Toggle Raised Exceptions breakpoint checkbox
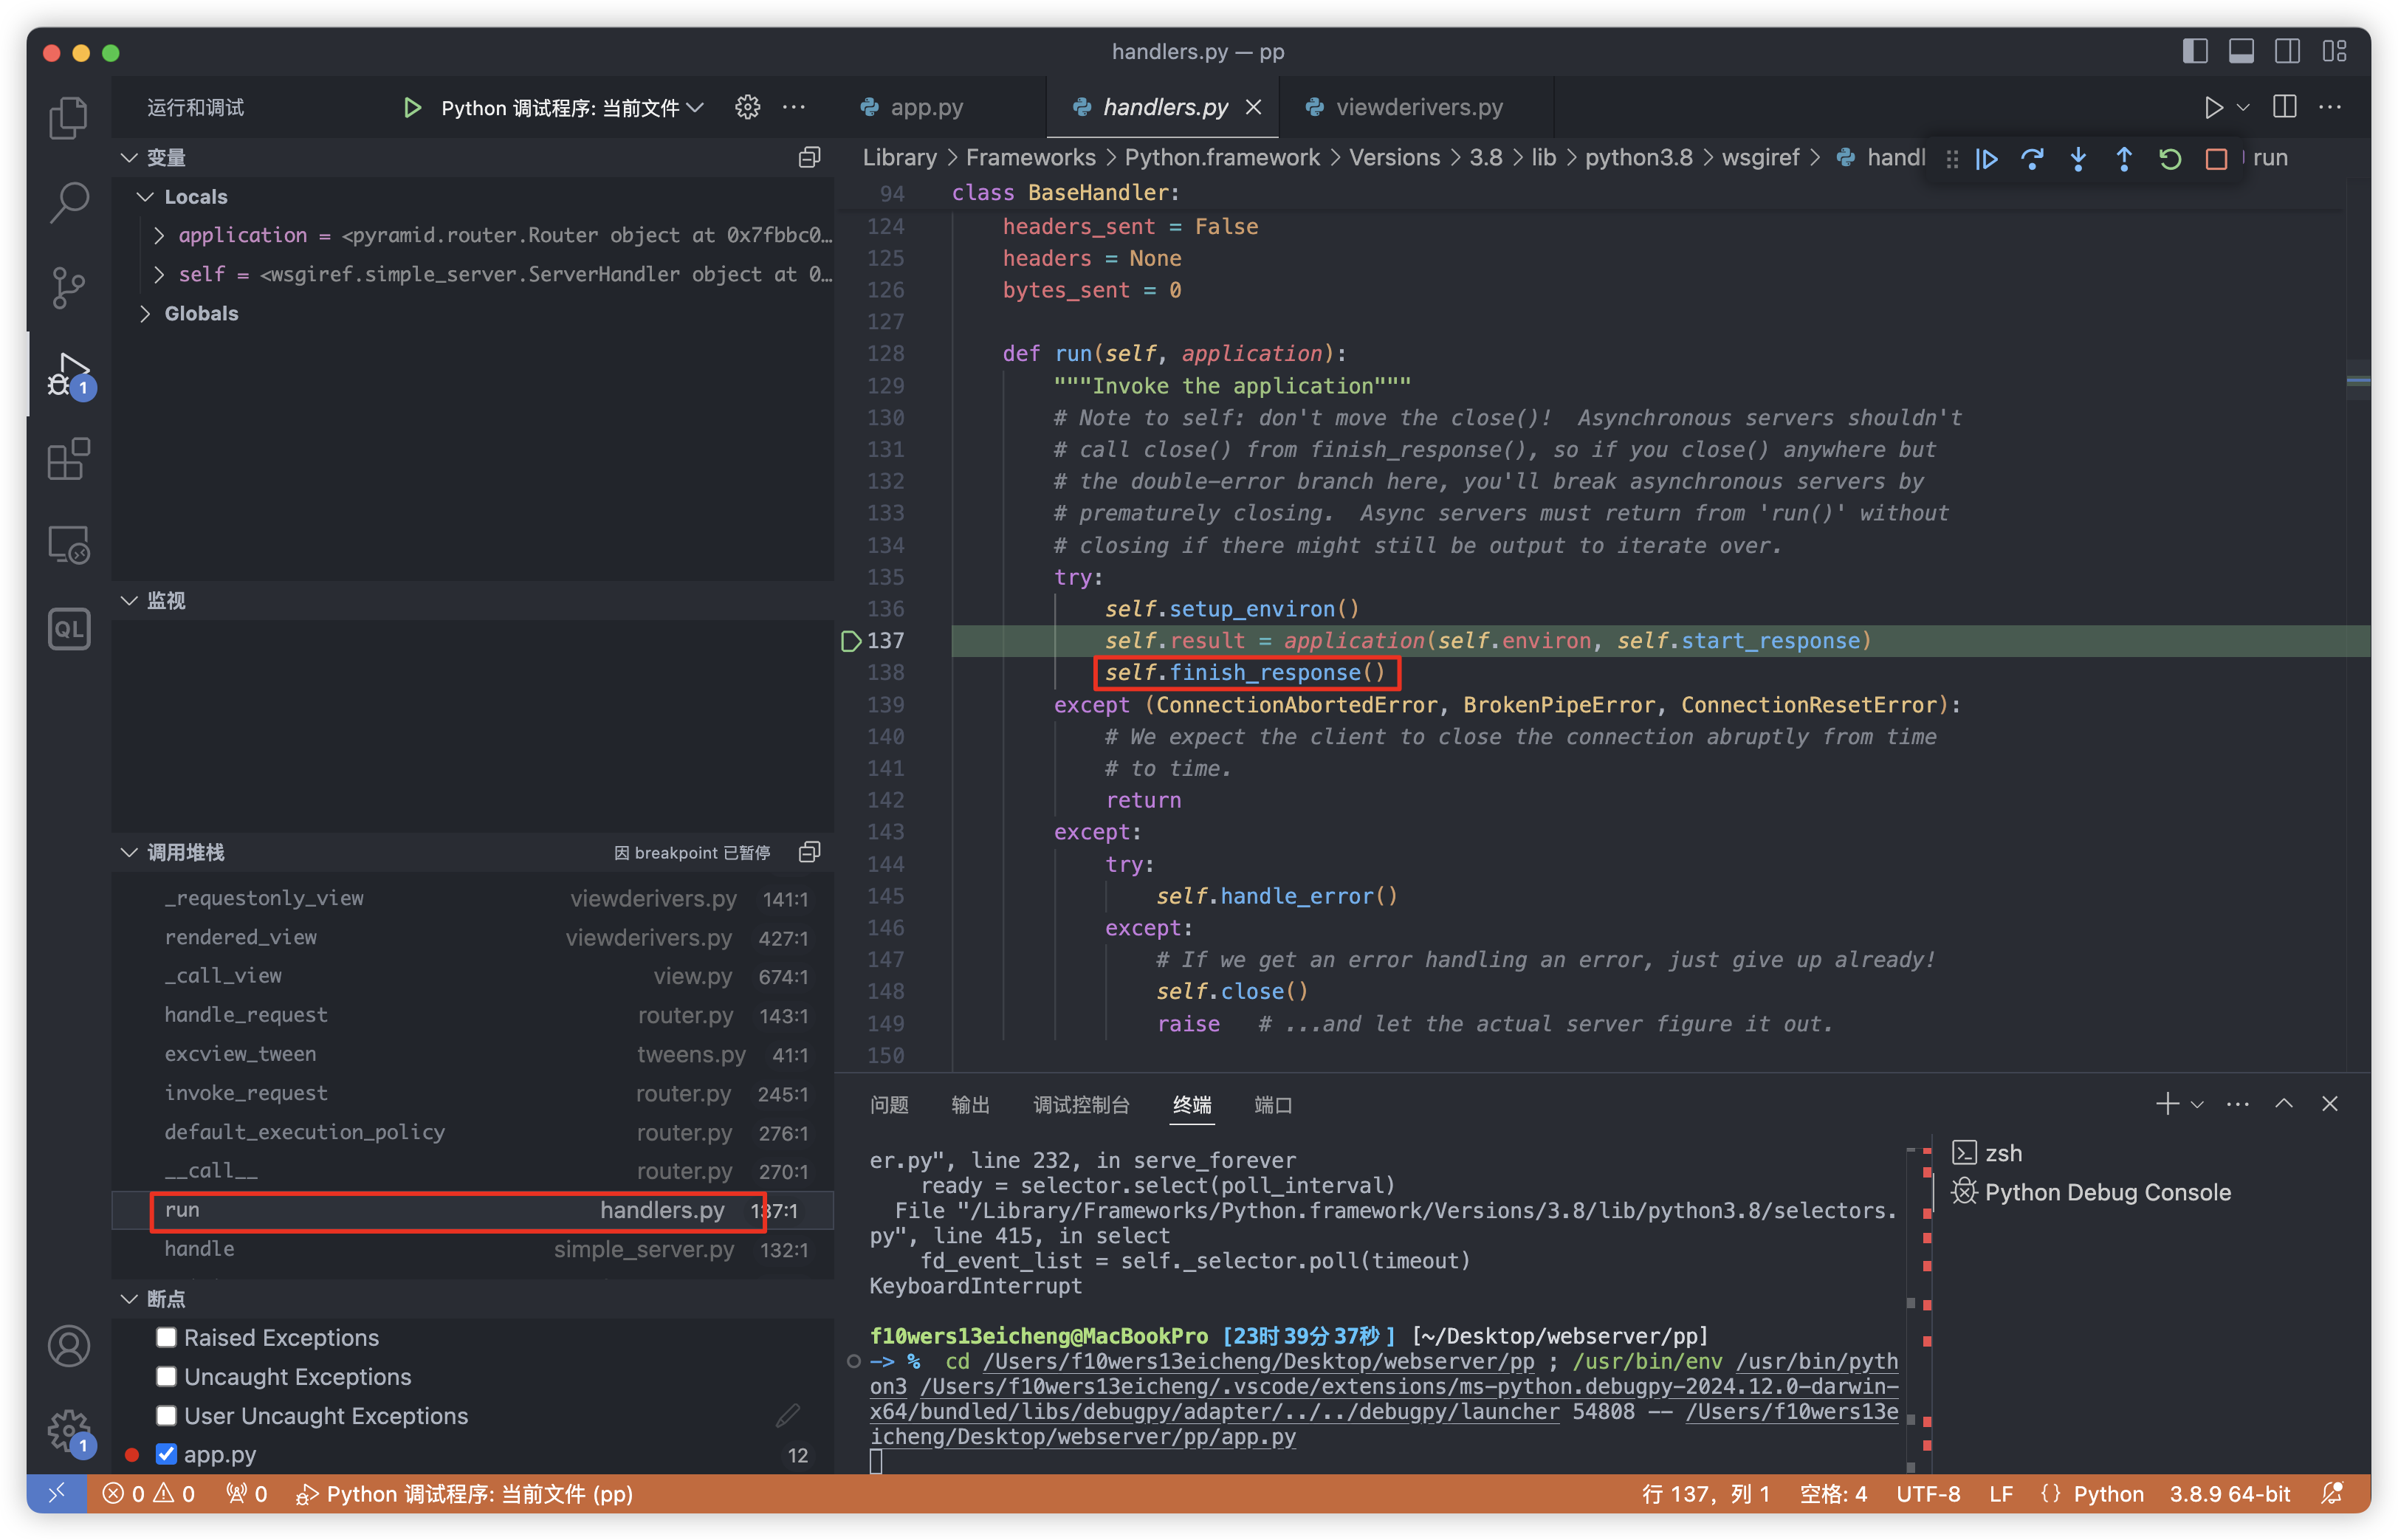 click(166, 1337)
